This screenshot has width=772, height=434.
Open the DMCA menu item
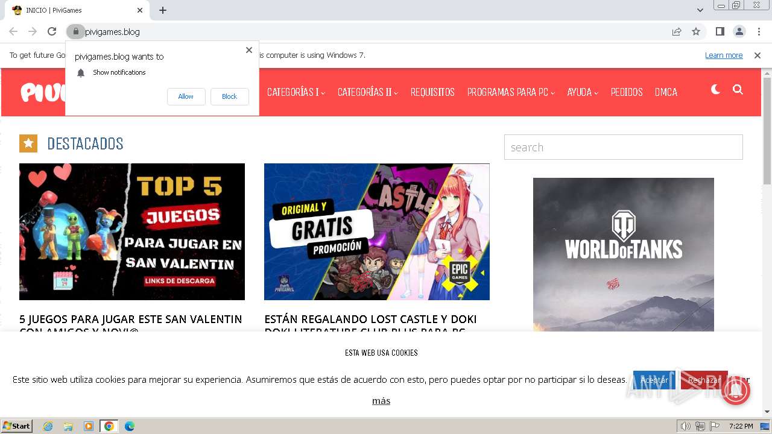(666, 92)
